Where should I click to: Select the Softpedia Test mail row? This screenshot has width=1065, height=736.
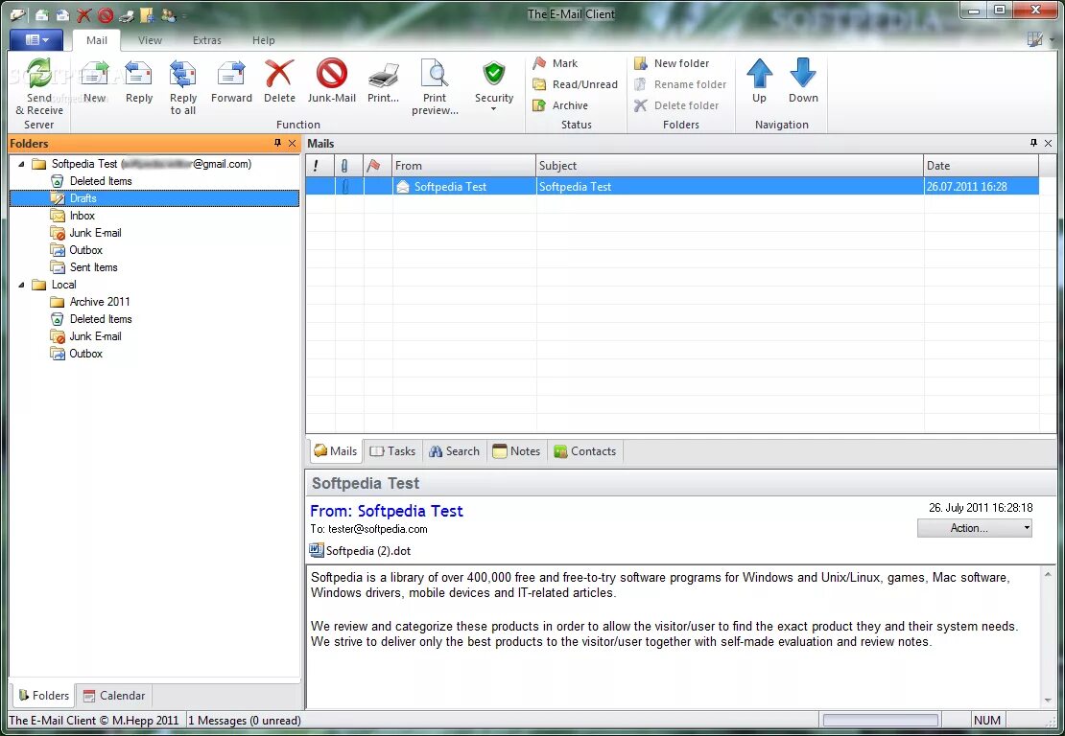(x=672, y=187)
